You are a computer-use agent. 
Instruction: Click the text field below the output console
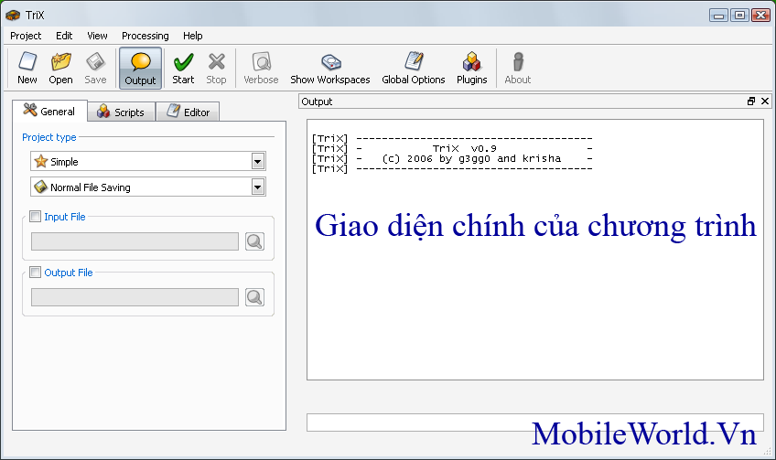point(534,423)
